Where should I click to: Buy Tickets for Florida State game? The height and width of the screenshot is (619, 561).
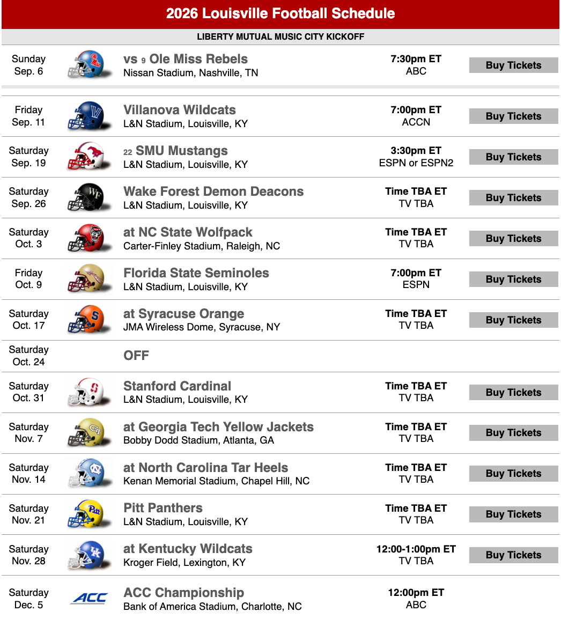[x=513, y=279]
